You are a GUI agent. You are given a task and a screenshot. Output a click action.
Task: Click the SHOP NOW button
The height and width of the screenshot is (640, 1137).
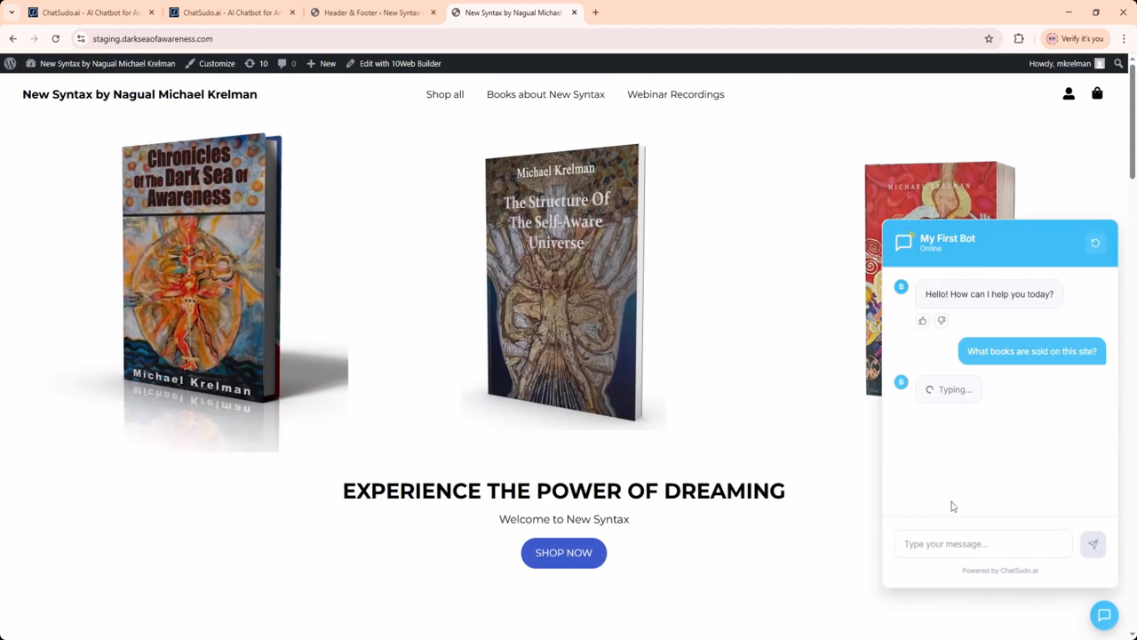(x=563, y=553)
